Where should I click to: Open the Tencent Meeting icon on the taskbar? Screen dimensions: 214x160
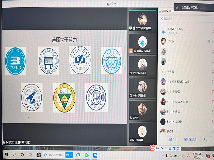[95, 155]
